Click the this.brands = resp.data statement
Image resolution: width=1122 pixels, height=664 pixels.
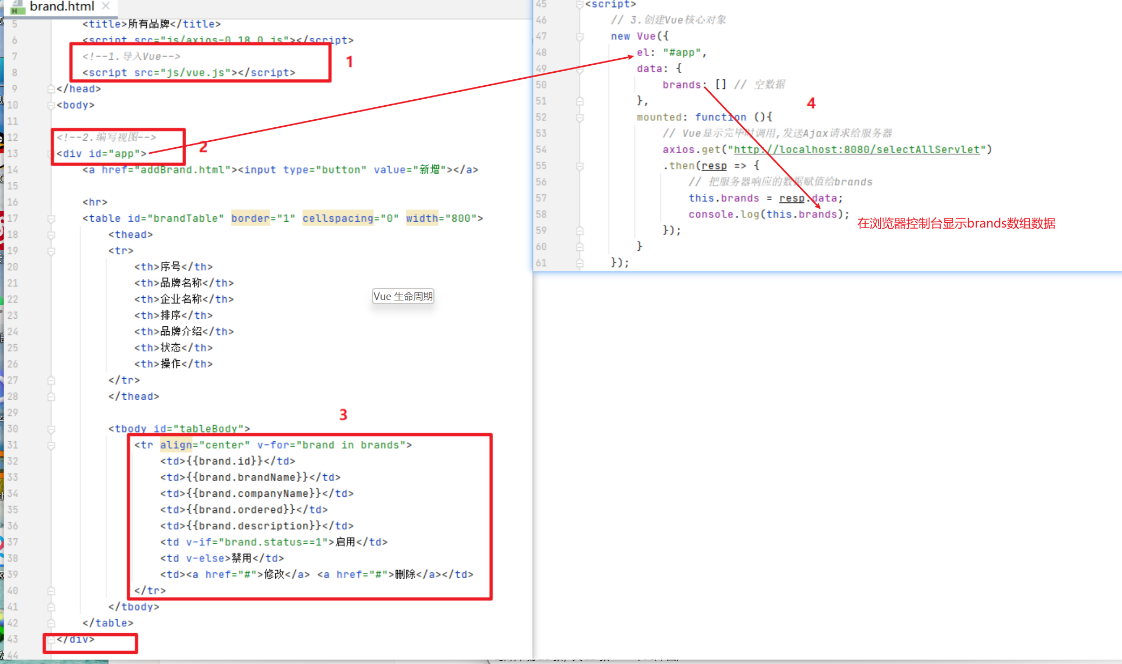tap(765, 198)
